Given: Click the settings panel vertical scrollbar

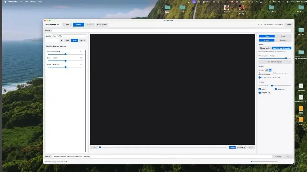Looking at the screenshot, I should (x=86, y=101).
